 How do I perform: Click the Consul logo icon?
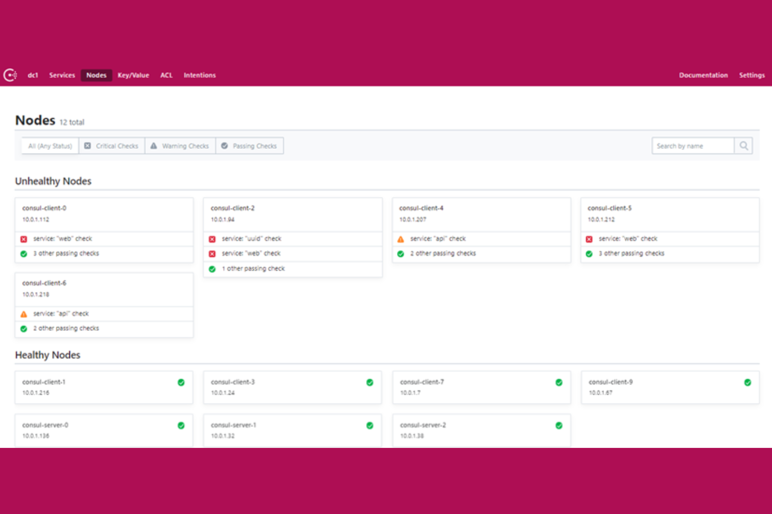point(10,74)
